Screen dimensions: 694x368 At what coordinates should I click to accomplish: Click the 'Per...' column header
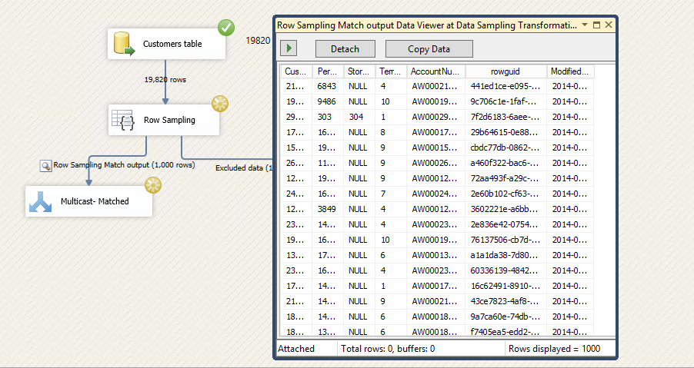click(x=328, y=71)
